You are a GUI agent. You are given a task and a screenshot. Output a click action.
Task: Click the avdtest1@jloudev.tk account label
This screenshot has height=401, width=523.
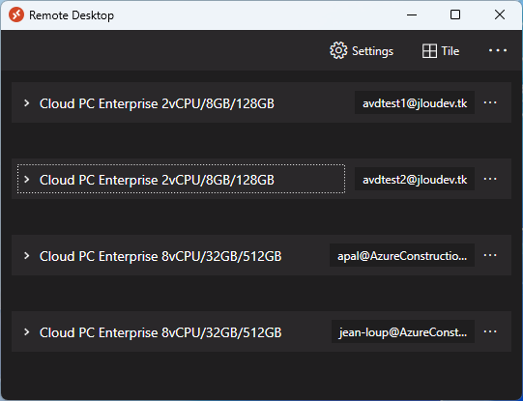(x=415, y=102)
